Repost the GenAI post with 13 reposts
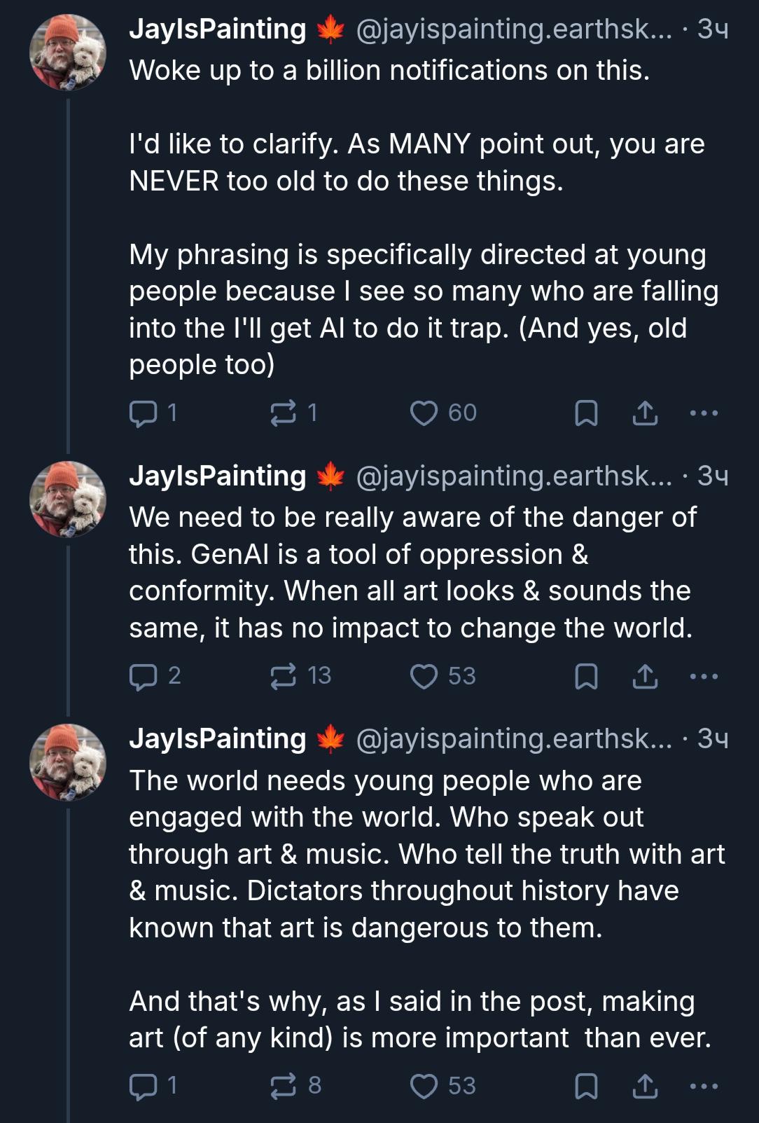This screenshot has width=759, height=1123. pyautogui.click(x=283, y=676)
